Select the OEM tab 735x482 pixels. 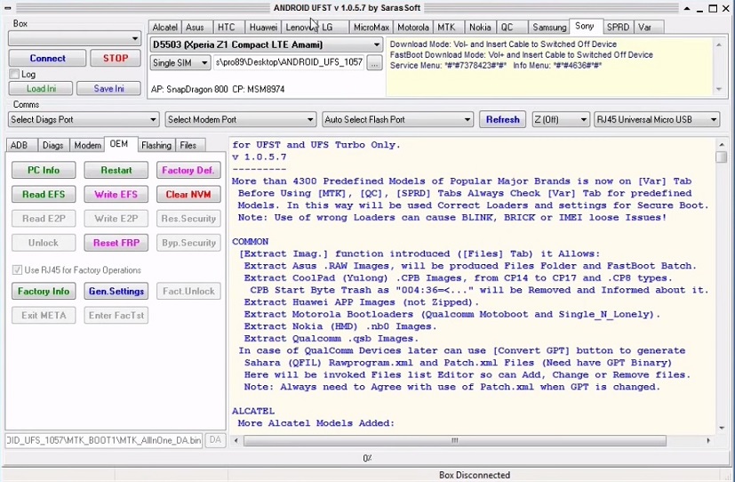click(119, 144)
